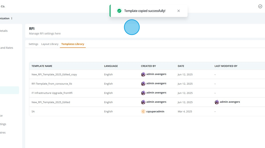Open the SA template row

pyautogui.click(x=147, y=112)
